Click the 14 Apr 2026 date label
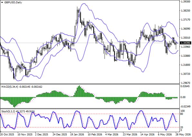Screen dimensions: 192x137 148,134
